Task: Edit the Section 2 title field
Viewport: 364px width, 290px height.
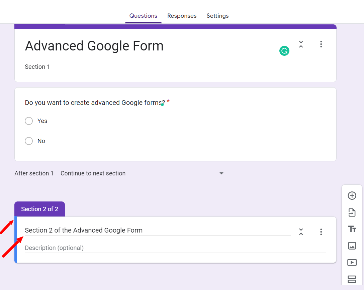Action: (x=158, y=230)
